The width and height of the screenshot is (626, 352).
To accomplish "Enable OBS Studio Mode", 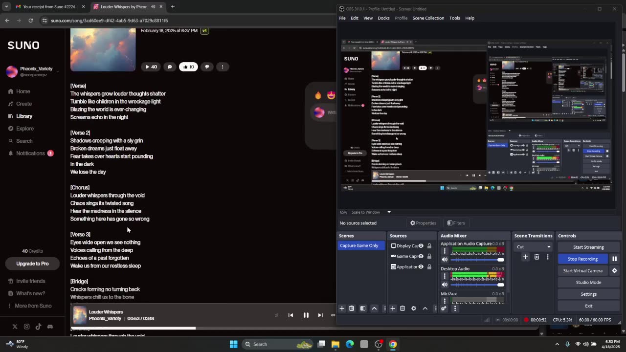I will click(588, 283).
